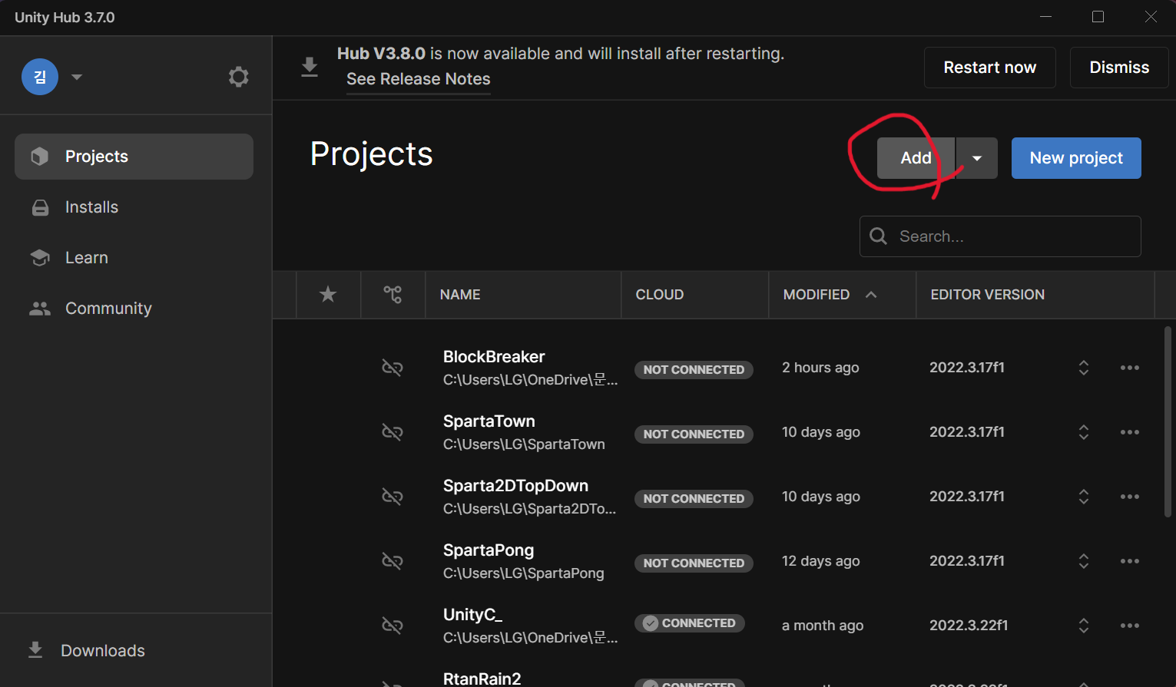Click SpartaTown's path C:\Users\LG\SpartaTown
This screenshot has height=687, width=1176.
pyautogui.click(x=524, y=444)
